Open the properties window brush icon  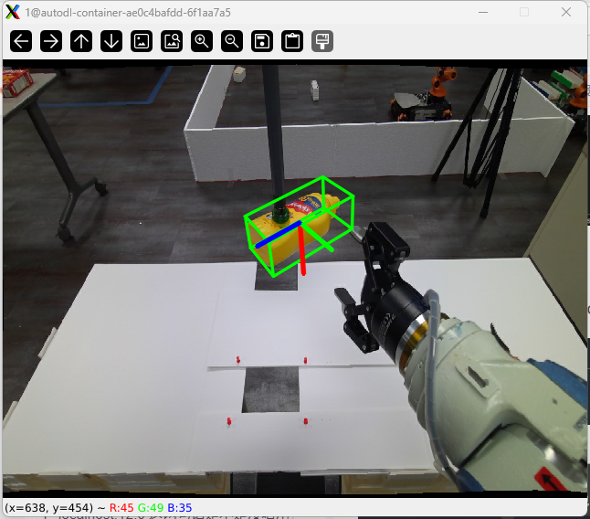tap(322, 41)
